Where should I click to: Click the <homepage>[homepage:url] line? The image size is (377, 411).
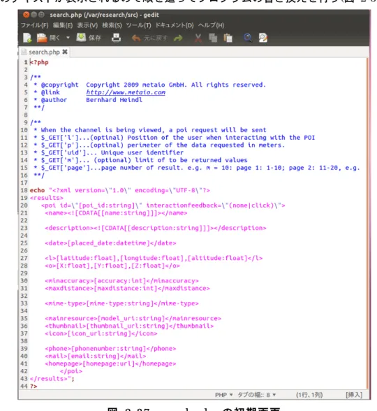pyautogui.click(x=110, y=363)
